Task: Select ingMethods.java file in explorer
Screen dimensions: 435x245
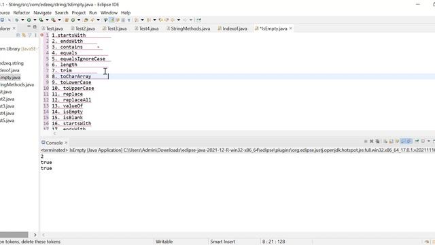Action: (x=17, y=84)
